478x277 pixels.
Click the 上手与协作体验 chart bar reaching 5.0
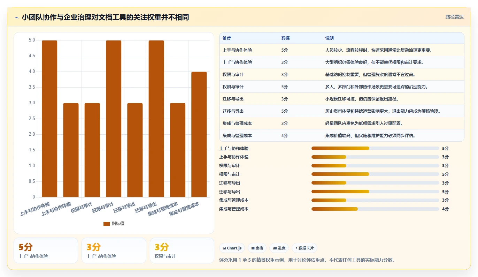[x=49, y=119]
